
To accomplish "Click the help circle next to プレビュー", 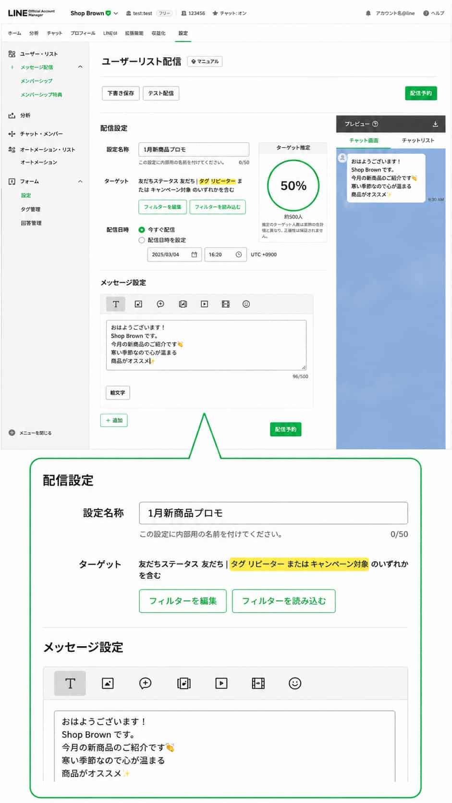I will pos(375,124).
